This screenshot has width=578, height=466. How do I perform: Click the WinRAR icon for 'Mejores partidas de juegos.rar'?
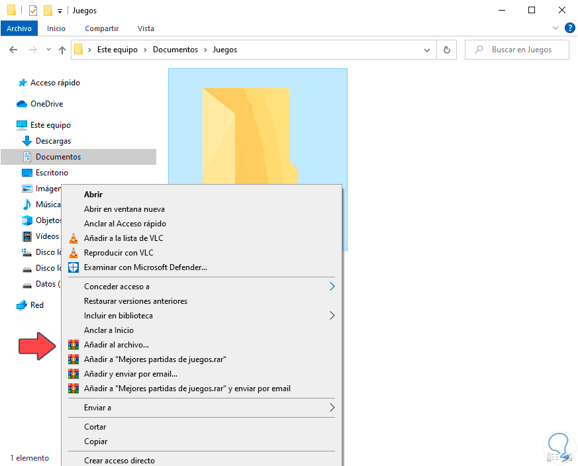(73, 359)
